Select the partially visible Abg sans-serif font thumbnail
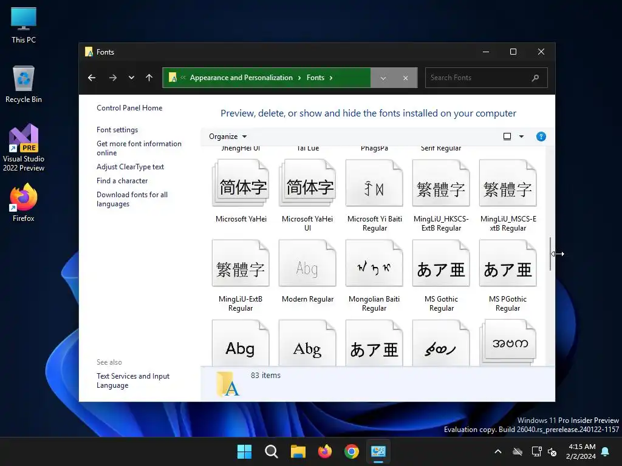The width and height of the screenshot is (622, 466). [241, 343]
